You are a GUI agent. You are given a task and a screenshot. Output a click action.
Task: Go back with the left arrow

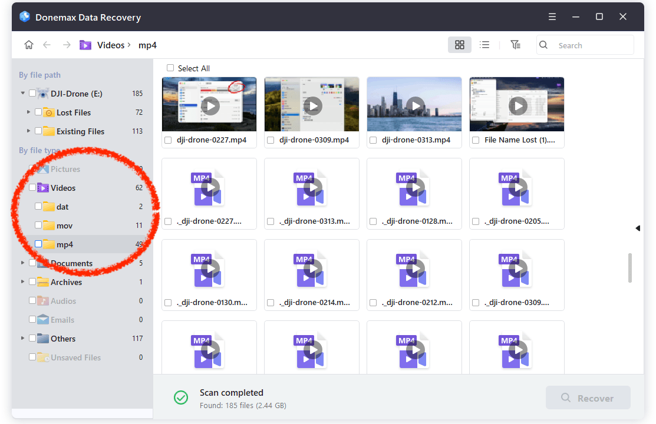click(x=47, y=45)
